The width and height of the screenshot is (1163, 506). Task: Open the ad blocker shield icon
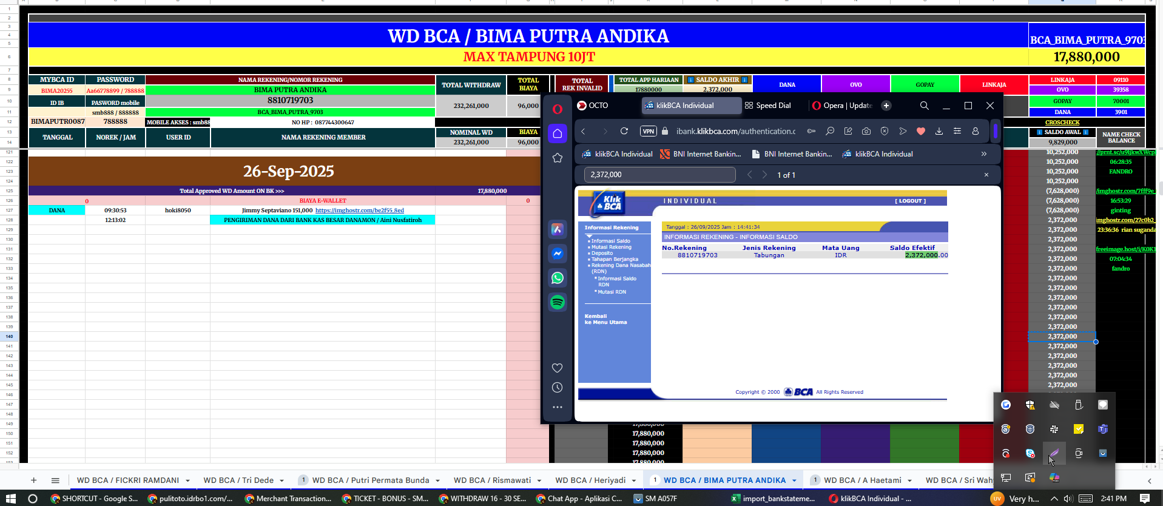click(885, 131)
